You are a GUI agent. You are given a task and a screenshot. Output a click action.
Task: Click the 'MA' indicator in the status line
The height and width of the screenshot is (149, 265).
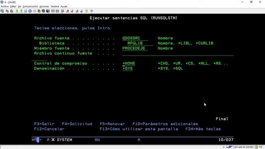(x=34, y=140)
